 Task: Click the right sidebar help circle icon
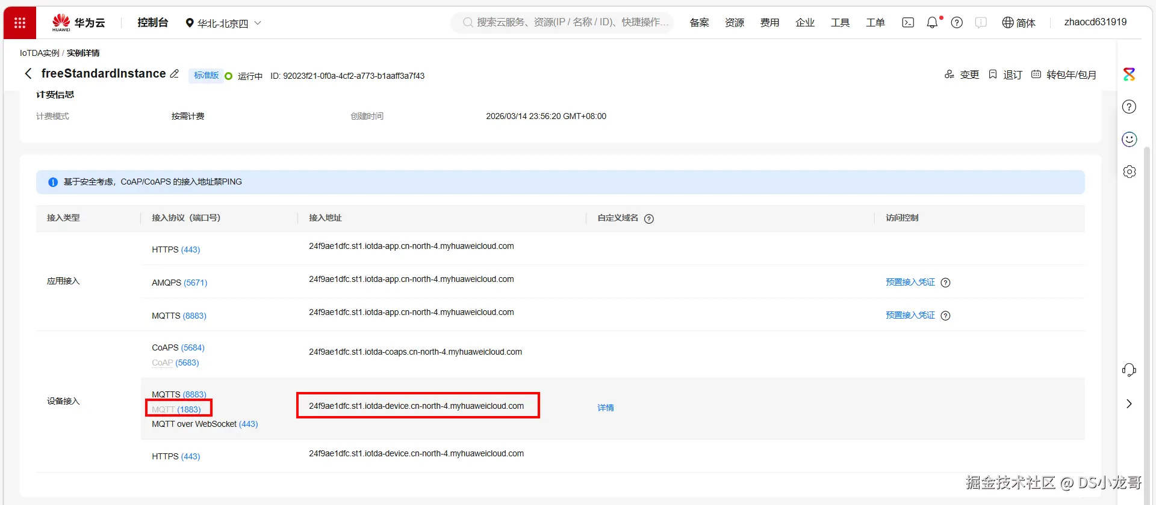pyautogui.click(x=1129, y=107)
